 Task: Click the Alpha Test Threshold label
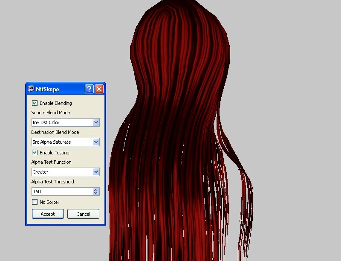pyautogui.click(x=52, y=182)
